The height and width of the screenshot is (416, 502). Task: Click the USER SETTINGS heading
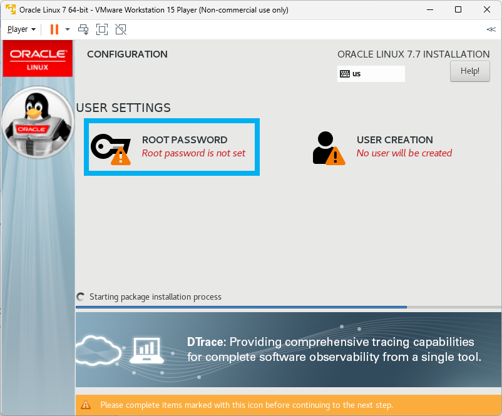point(123,108)
